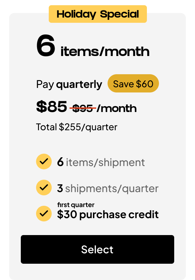Click the $85 discounted price
Viewport: 195px width, 280px height.
[x=52, y=106]
